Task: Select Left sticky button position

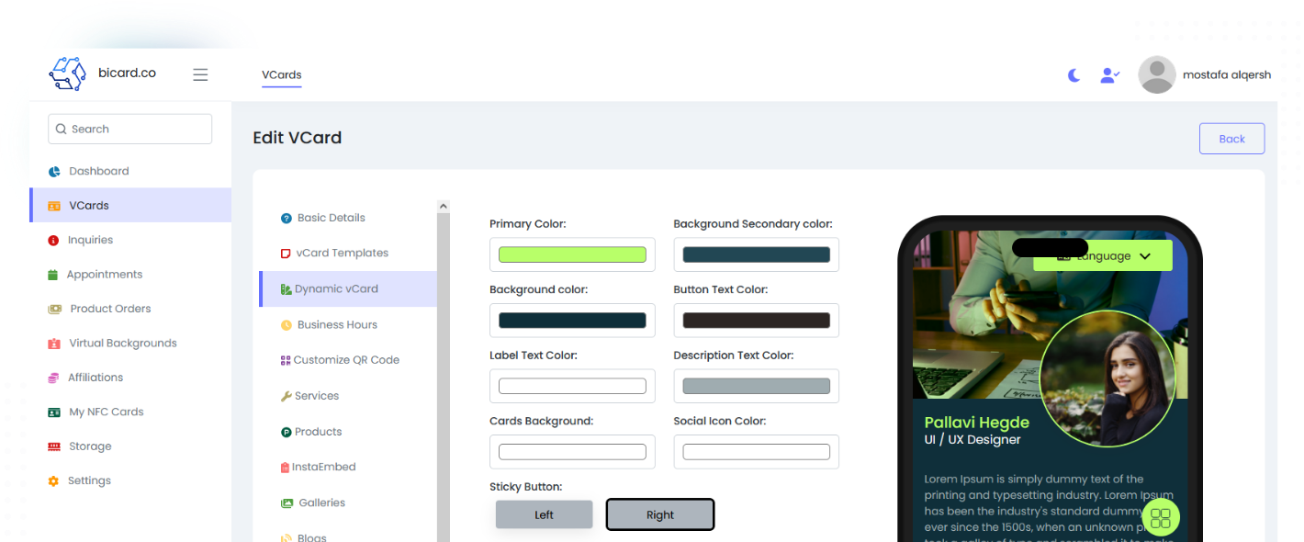Action: (x=544, y=514)
